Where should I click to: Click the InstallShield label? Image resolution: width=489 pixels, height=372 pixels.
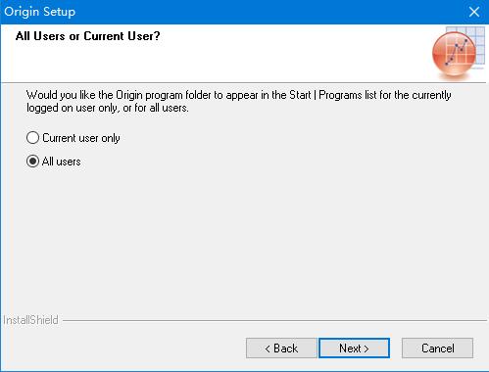30,320
